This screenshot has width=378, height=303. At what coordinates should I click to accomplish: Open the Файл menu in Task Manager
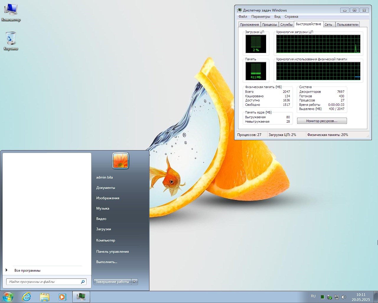click(x=243, y=17)
